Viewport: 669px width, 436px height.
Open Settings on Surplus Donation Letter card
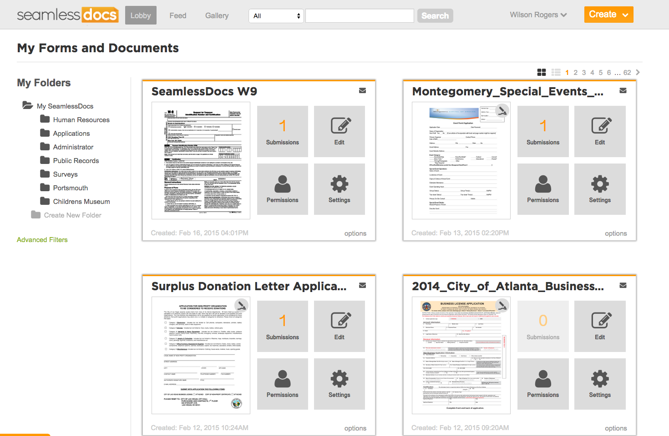pos(339,384)
